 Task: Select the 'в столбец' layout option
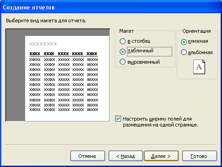coord(122,41)
